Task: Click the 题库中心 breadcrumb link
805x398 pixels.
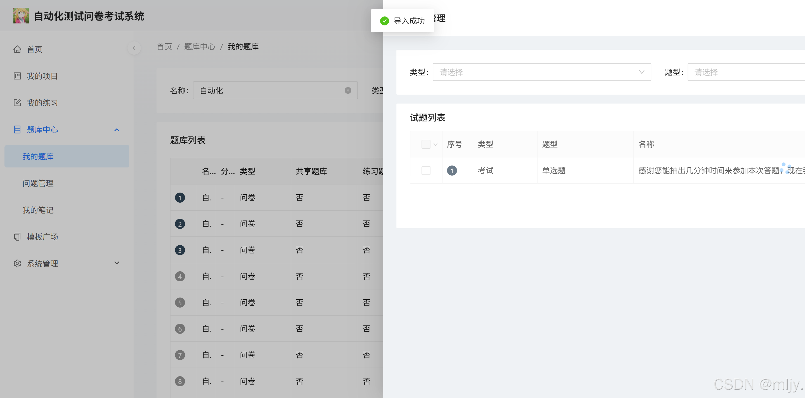Action: coord(199,47)
